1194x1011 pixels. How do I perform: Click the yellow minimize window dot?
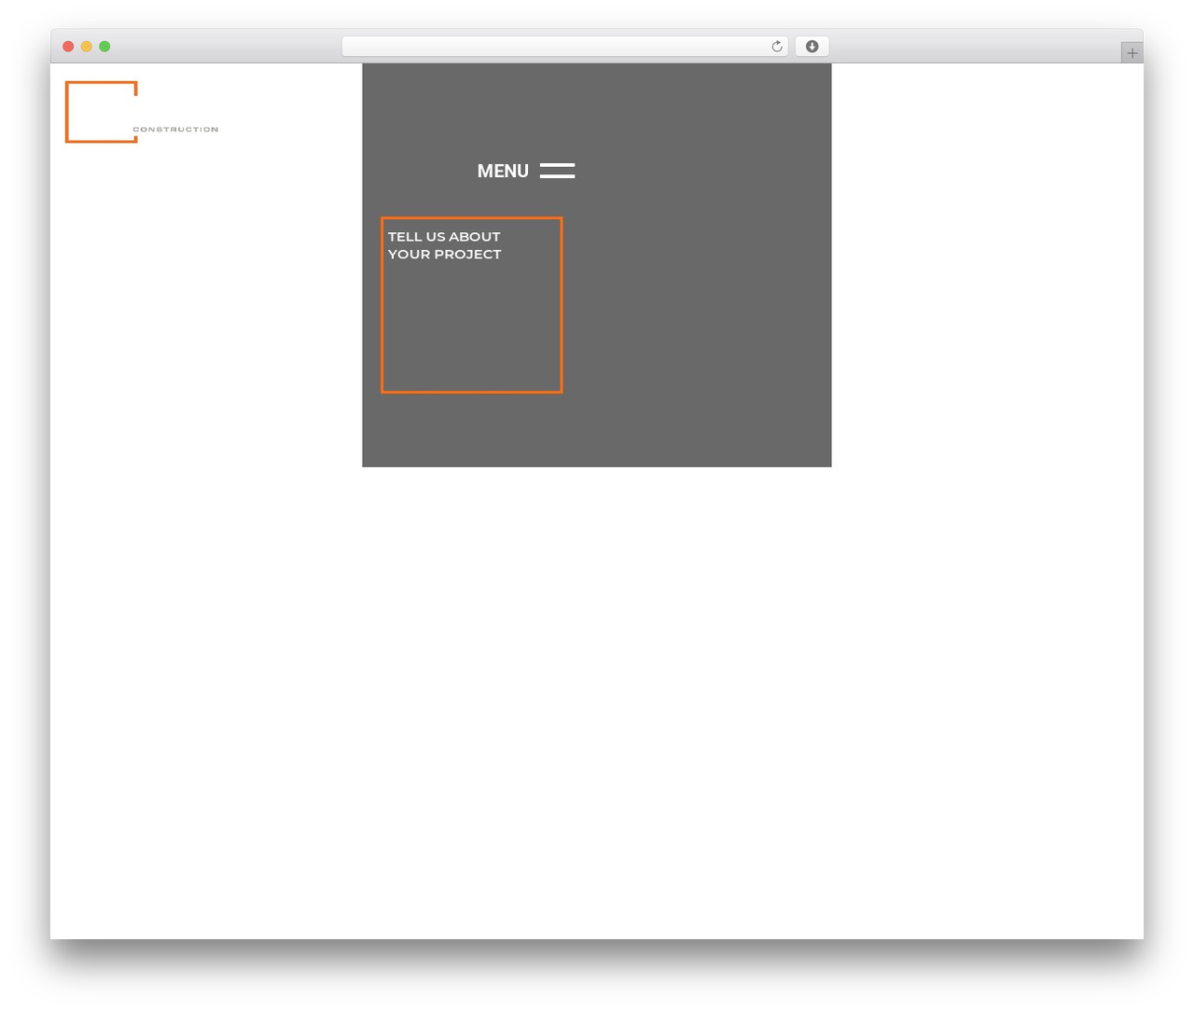click(87, 47)
